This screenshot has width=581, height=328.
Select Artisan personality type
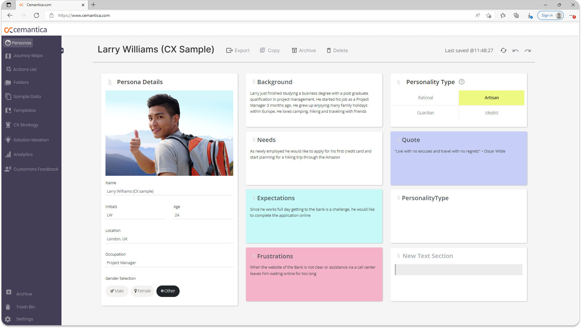491,98
